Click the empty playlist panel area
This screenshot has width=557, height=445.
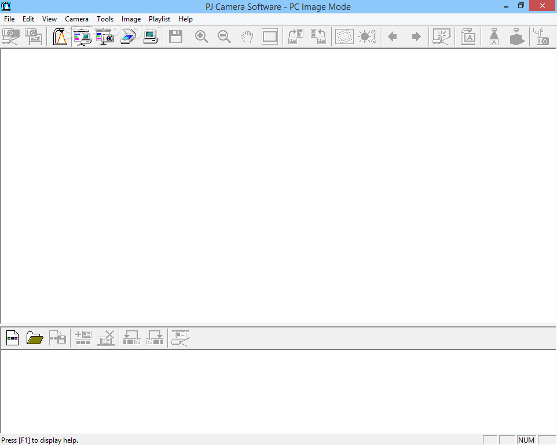(278, 391)
